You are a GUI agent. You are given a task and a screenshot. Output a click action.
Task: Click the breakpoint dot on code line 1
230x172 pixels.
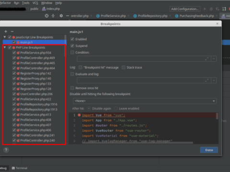point(79,115)
